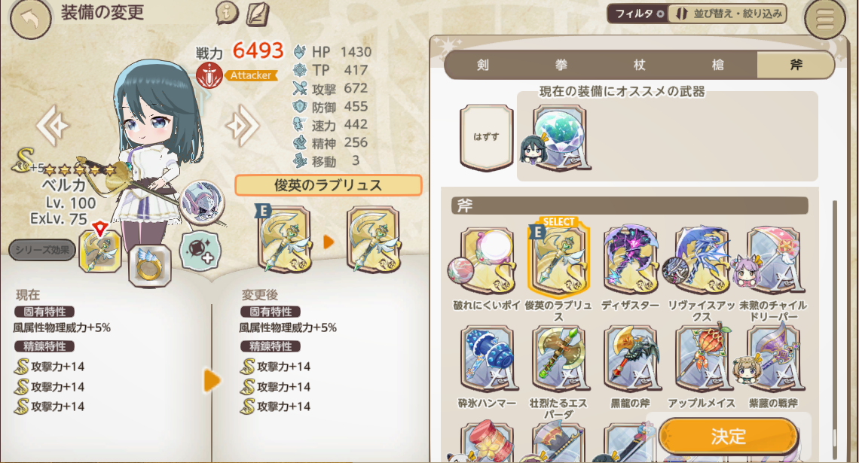Viewport: 859px width, 463px height.
Task: Click the weapon list scrollbar
Action: tap(835, 328)
